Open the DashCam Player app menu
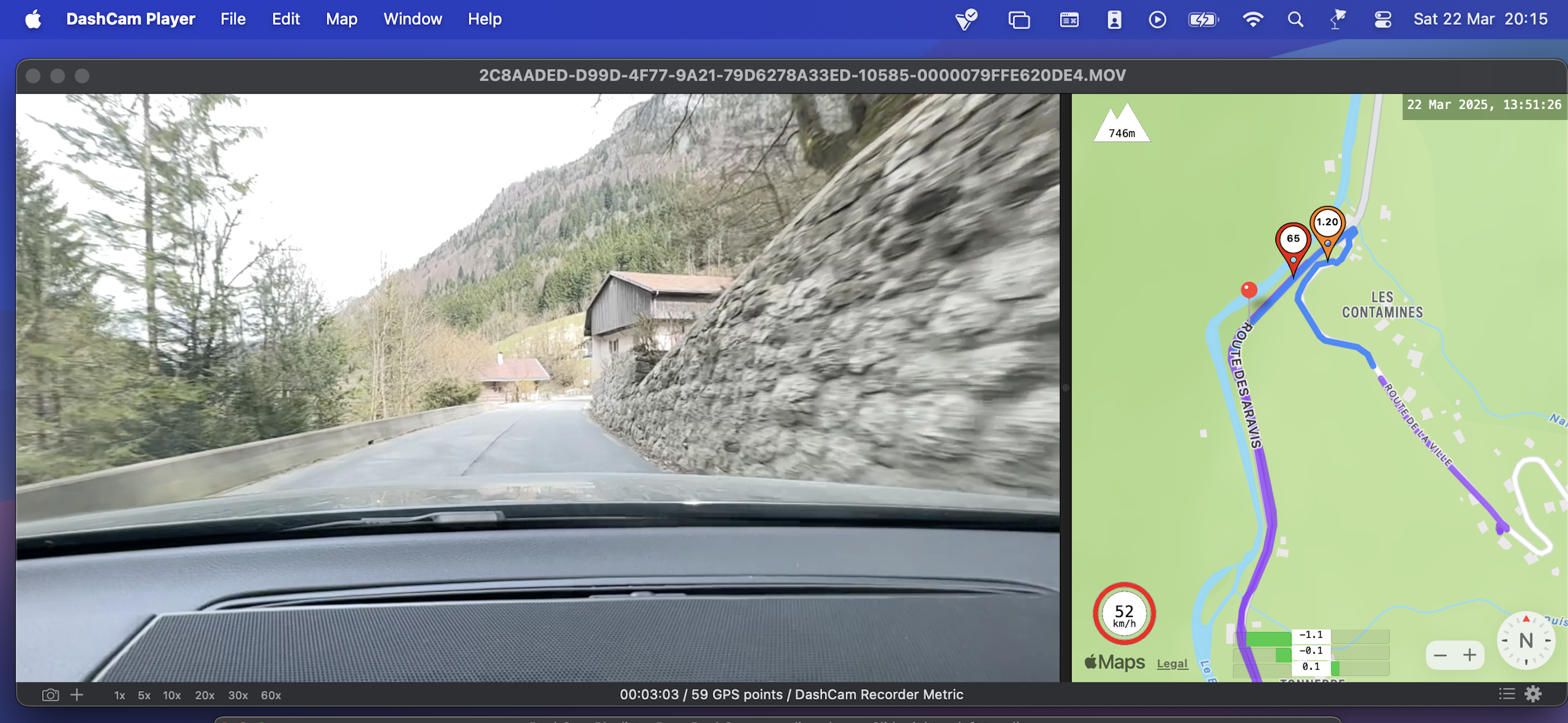The image size is (1568, 723). tap(130, 19)
